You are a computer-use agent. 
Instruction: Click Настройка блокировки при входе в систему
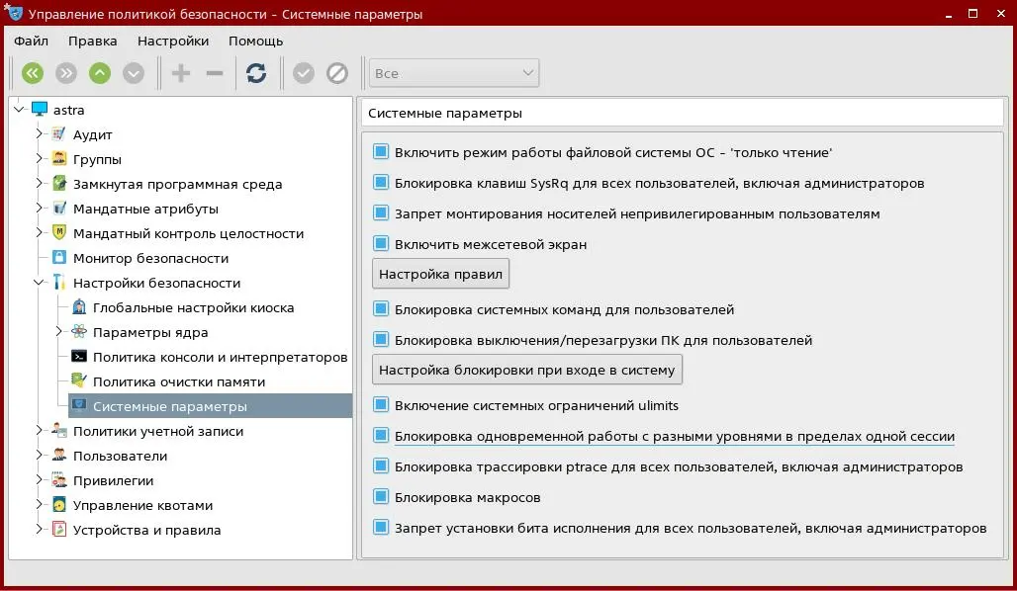[x=526, y=370]
